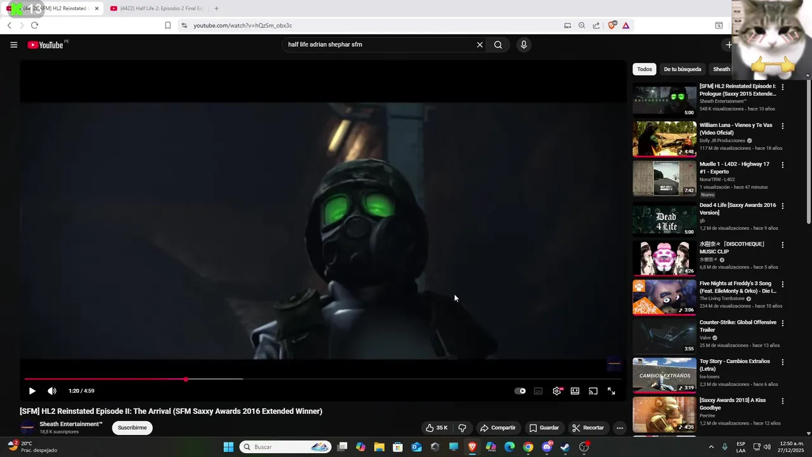812x457 pixels.
Task: Open options for William Luna video
Action: [783, 126]
